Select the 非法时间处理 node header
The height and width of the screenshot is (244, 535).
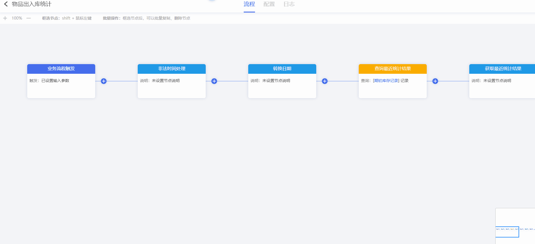tap(172, 69)
